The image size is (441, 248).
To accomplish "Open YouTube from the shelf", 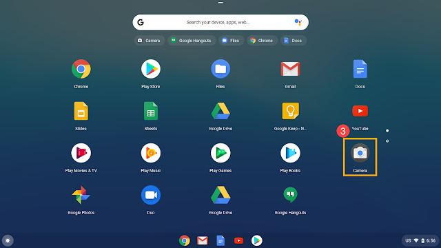I will tap(238, 240).
